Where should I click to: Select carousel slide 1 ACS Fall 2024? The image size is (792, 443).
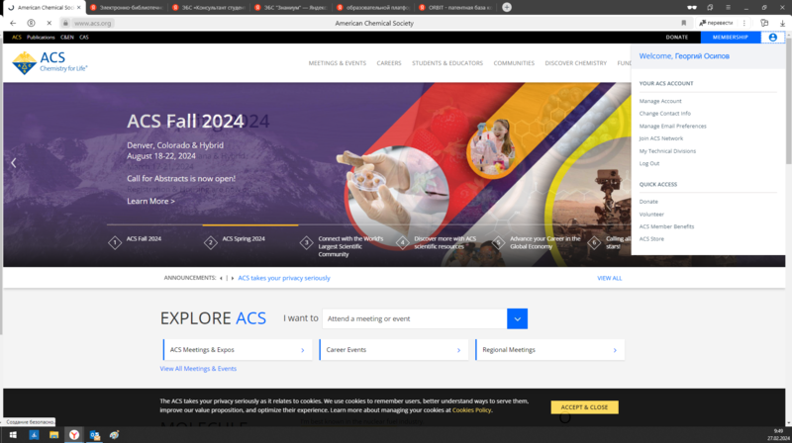pos(135,242)
